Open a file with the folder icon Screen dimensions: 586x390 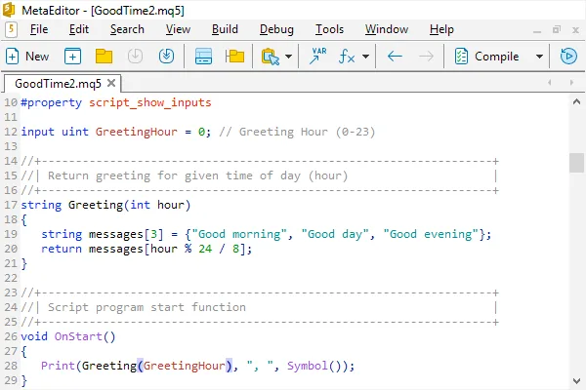(x=104, y=57)
